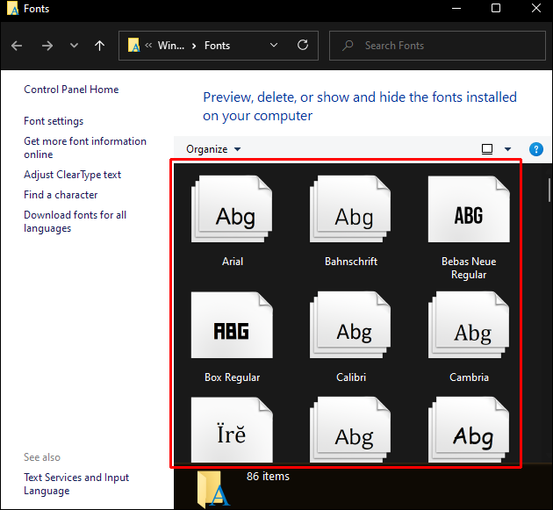Show recent locations dropdown chevron
Screen dimensions: 553x510
click(74, 46)
